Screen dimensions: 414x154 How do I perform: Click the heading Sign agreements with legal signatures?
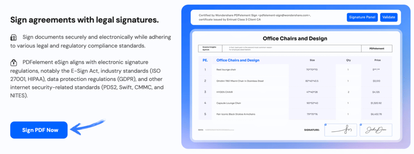click(x=84, y=20)
